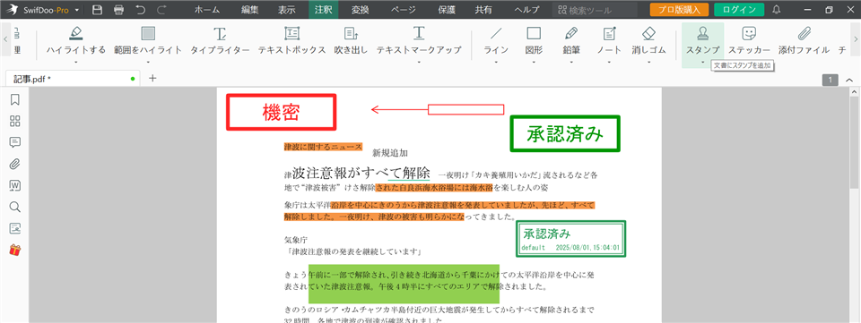Open the ステッカー sticker tool
The height and width of the screenshot is (323, 861).
pyautogui.click(x=749, y=41)
